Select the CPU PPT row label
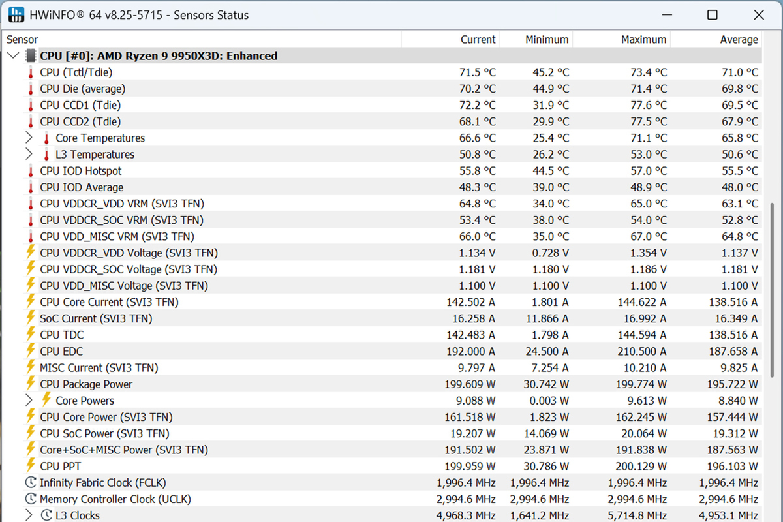This screenshot has width=783, height=522. pos(60,466)
